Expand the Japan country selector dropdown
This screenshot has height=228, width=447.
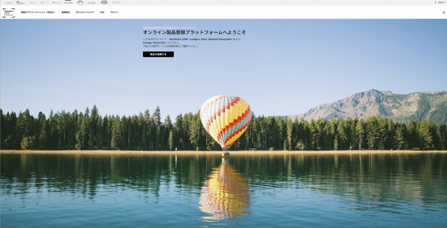pos(441,2)
